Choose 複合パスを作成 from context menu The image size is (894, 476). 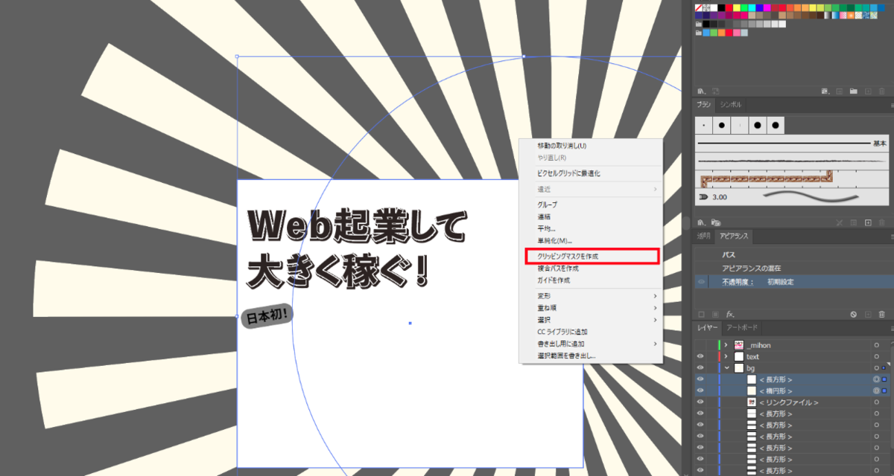[x=590, y=268]
